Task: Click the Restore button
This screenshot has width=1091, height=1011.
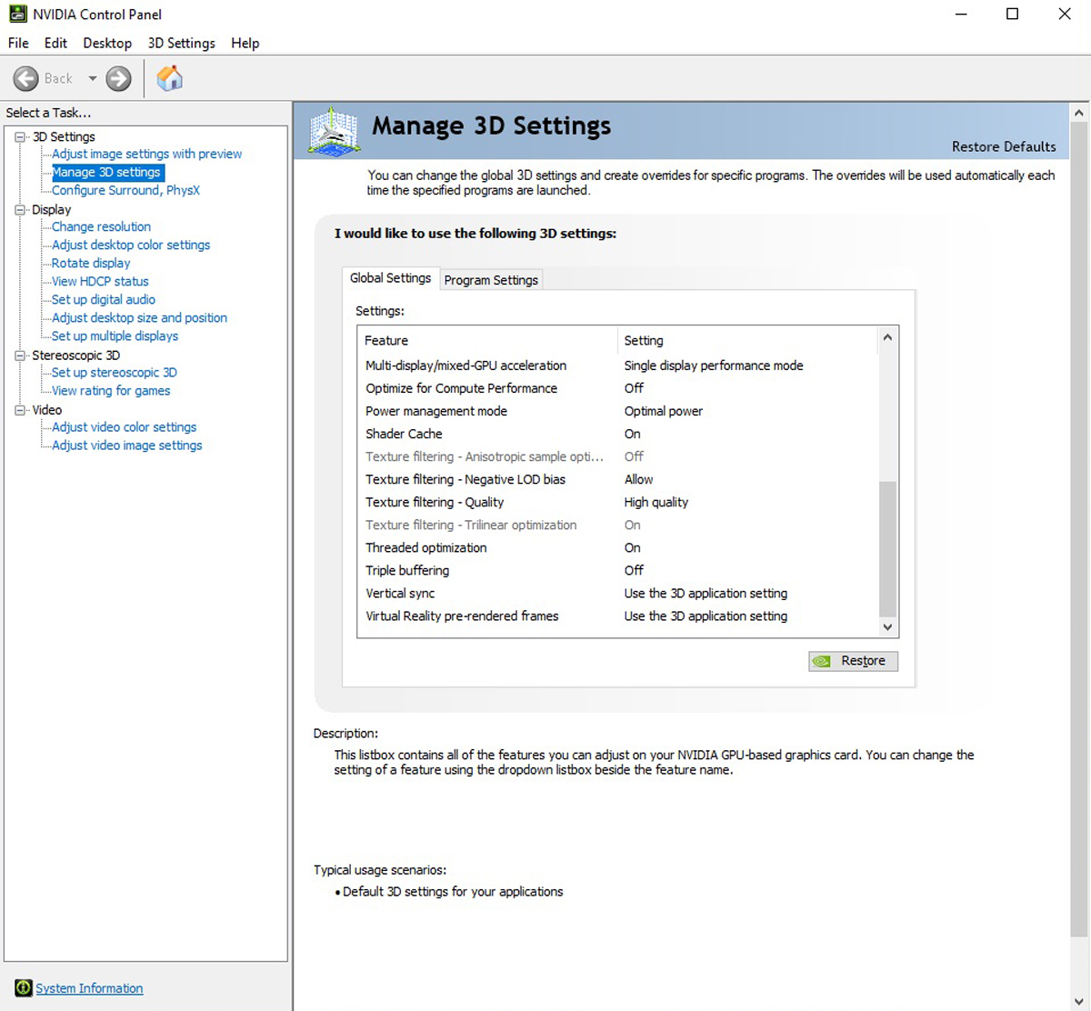Action: pyautogui.click(x=853, y=661)
